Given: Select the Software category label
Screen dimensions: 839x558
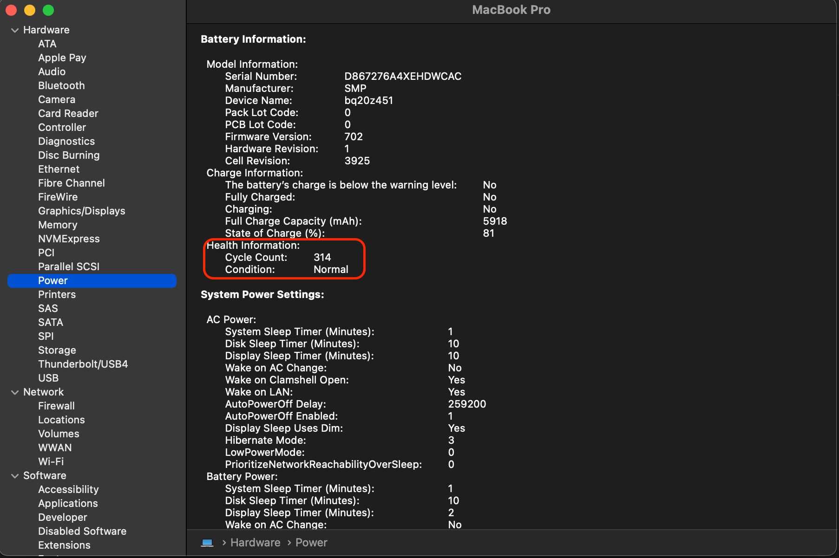Looking at the screenshot, I should (x=45, y=476).
